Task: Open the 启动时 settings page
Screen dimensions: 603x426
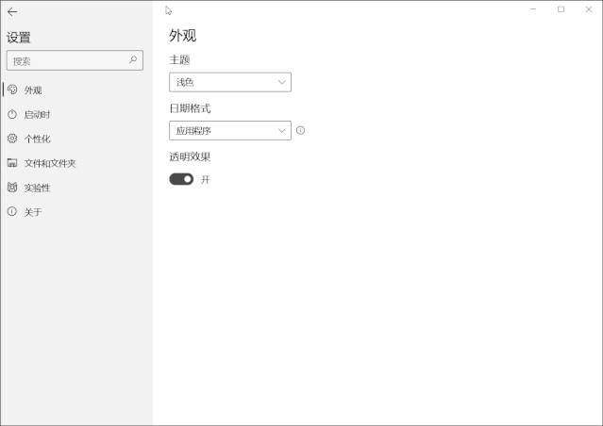Action: coord(76,114)
